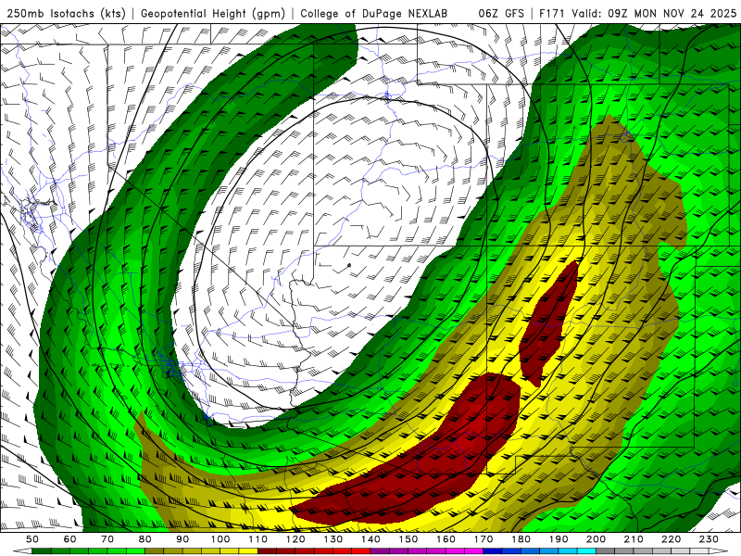741x556 pixels.
Task: Click the 70 label on the color scale
Action: 107,539
